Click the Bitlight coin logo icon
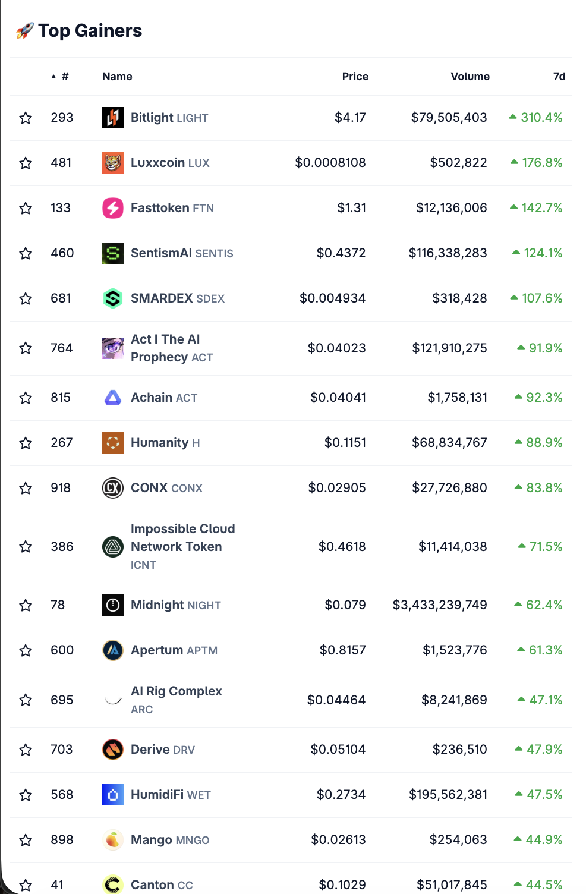The height and width of the screenshot is (894, 586). 112,118
